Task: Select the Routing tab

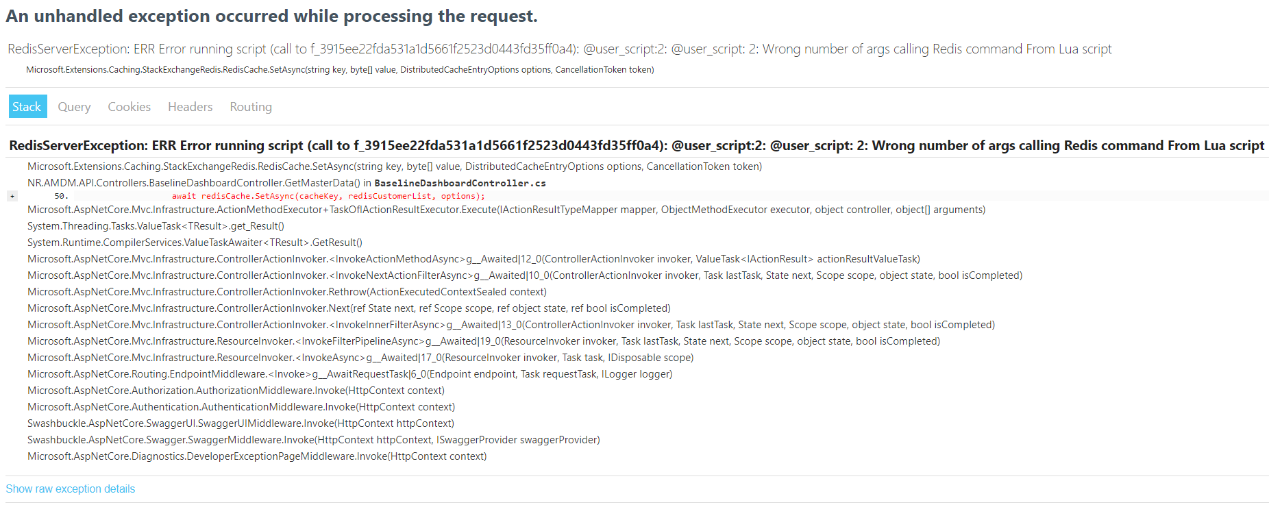Action: point(250,106)
